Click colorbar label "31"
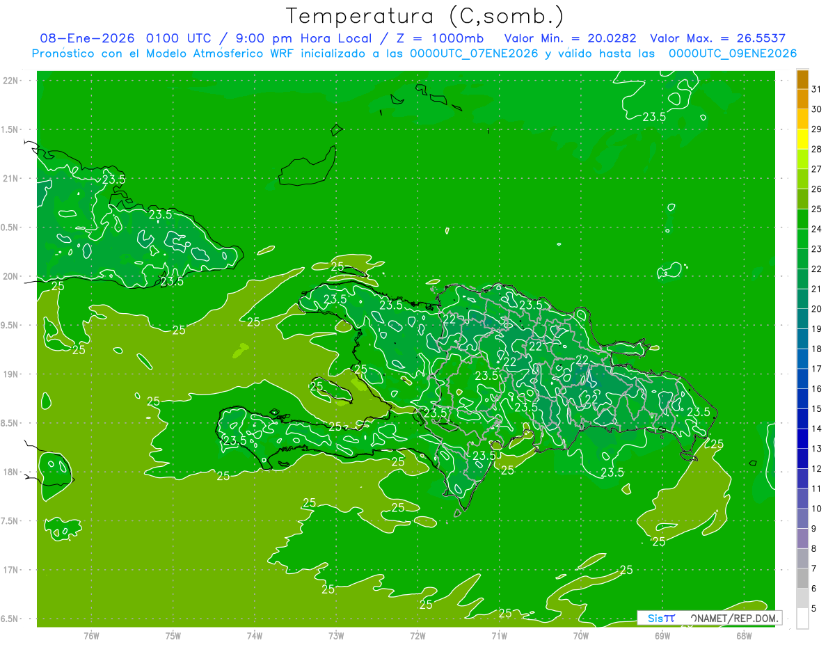The image size is (835, 645). tap(817, 90)
